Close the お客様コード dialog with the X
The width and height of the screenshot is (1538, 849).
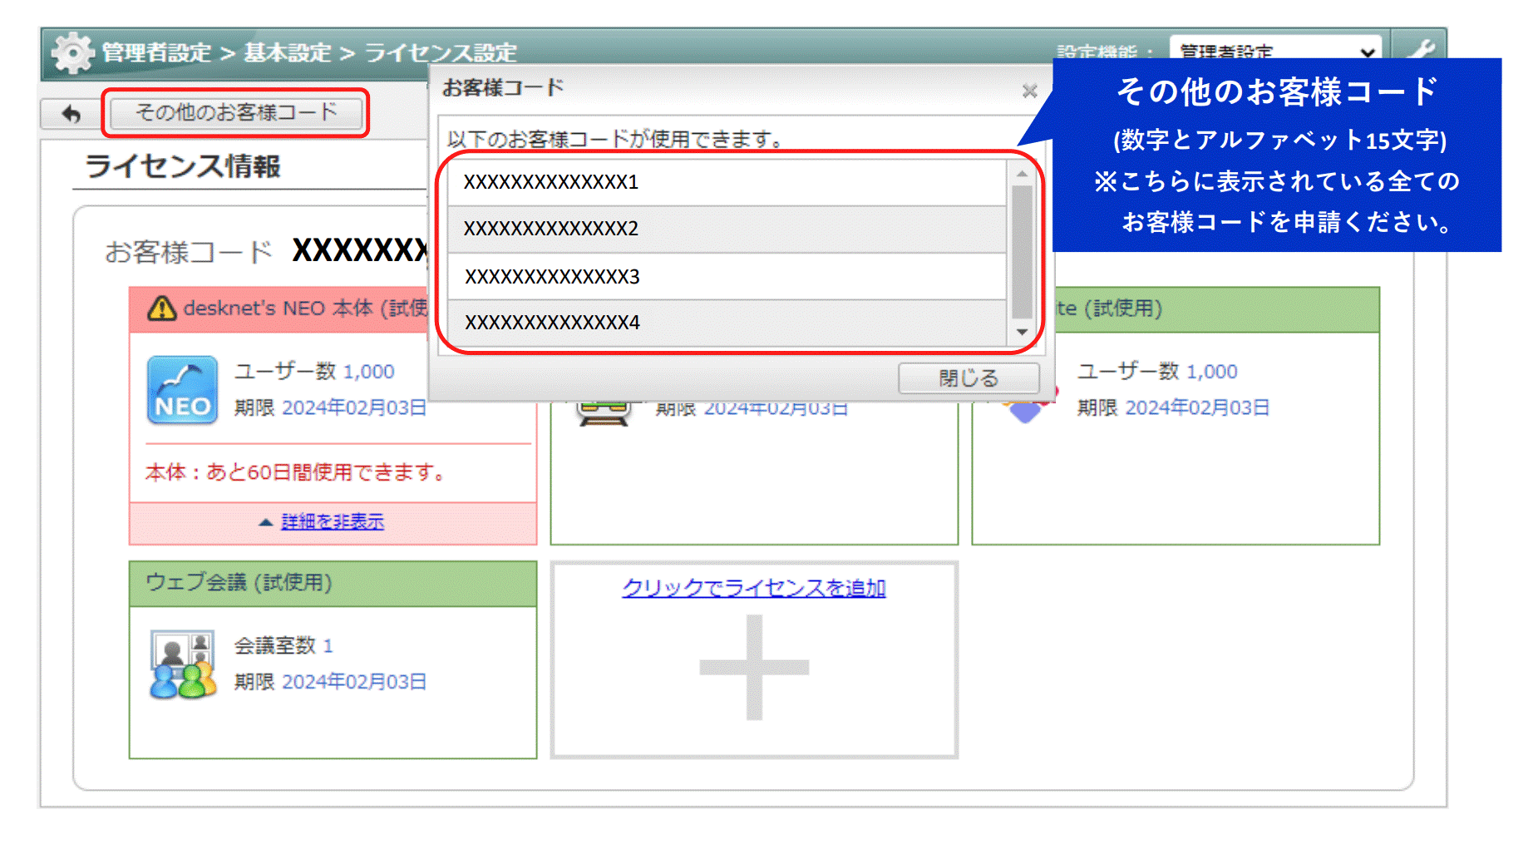click(x=1030, y=91)
